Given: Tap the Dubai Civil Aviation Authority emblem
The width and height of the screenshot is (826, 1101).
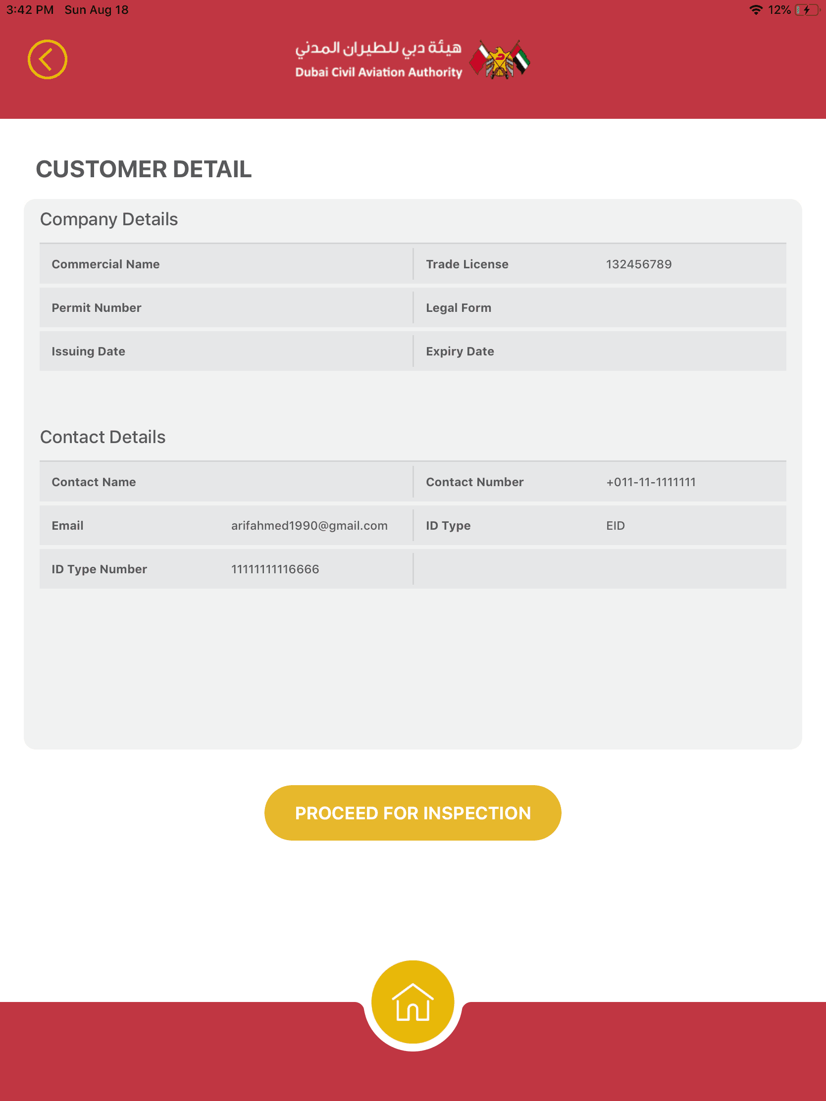Looking at the screenshot, I should pos(500,60).
